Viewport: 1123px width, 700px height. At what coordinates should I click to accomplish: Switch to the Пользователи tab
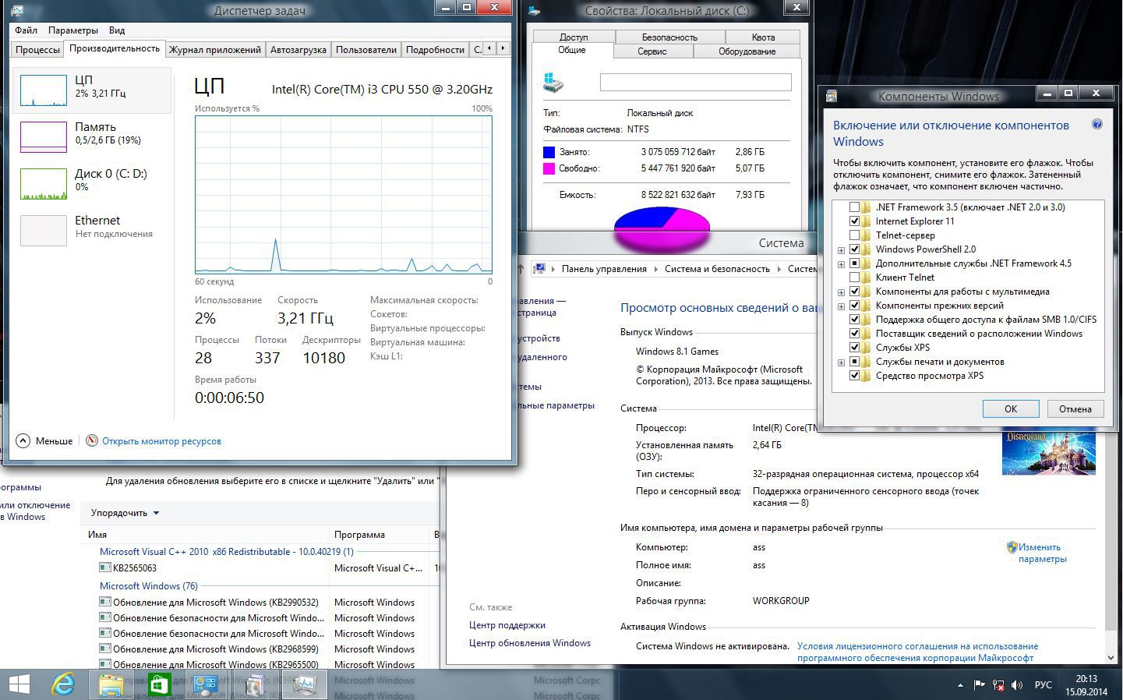coord(366,49)
